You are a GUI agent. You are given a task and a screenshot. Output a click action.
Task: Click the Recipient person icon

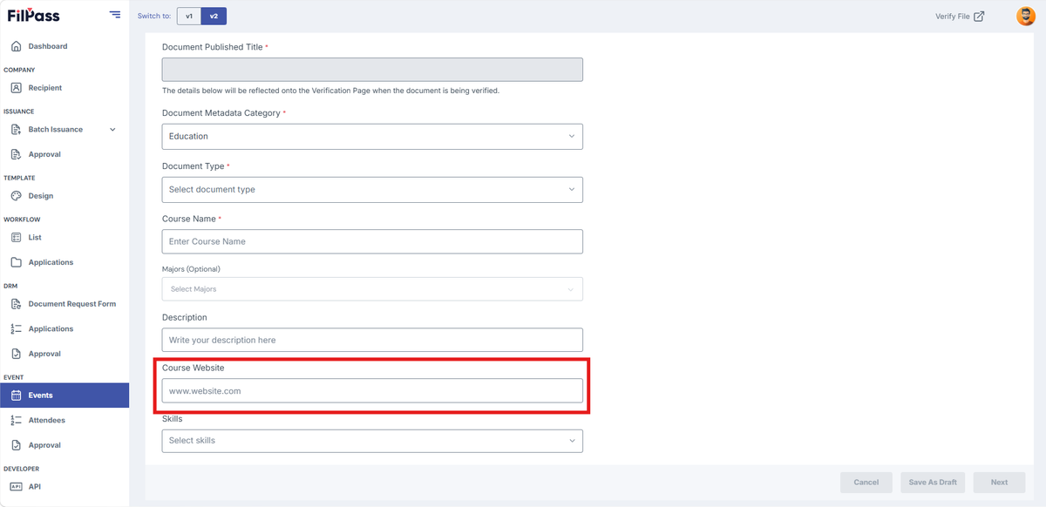coord(16,88)
